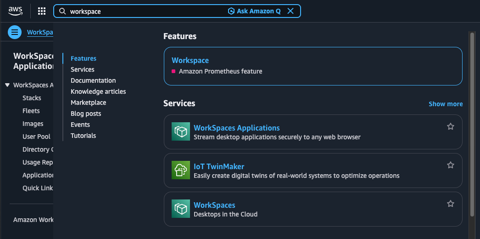Open the Workspace Amazon Prometheus feature
Screen dimensions: 480x239
tap(190, 60)
